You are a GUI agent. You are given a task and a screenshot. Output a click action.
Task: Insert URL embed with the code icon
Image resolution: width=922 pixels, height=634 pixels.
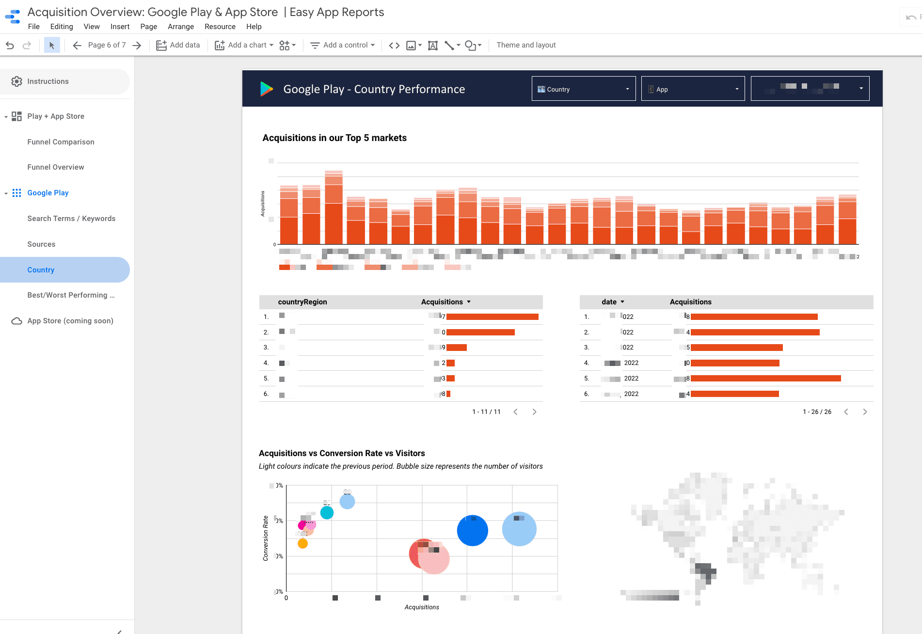(394, 45)
